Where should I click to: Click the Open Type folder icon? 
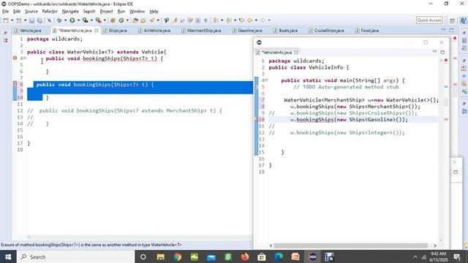tap(135, 20)
